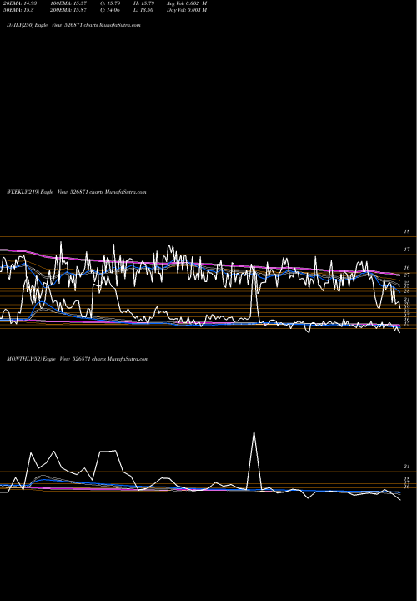This screenshot has height=601, width=417.
Task: Click the 20EMA: 14.98 value
Action: pos(20,3)
